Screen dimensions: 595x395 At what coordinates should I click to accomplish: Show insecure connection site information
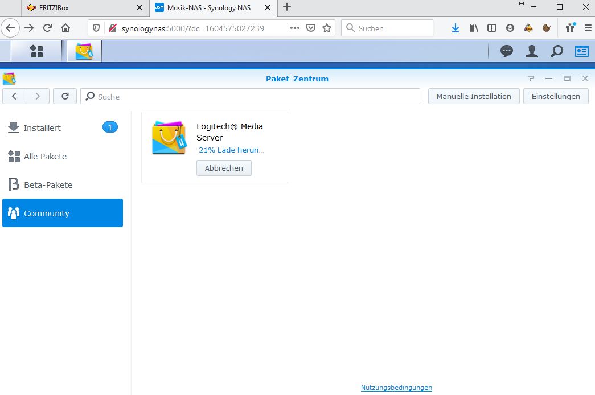[113, 28]
